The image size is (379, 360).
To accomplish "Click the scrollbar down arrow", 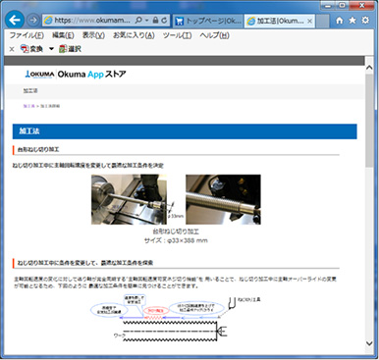I will tap(369, 343).
